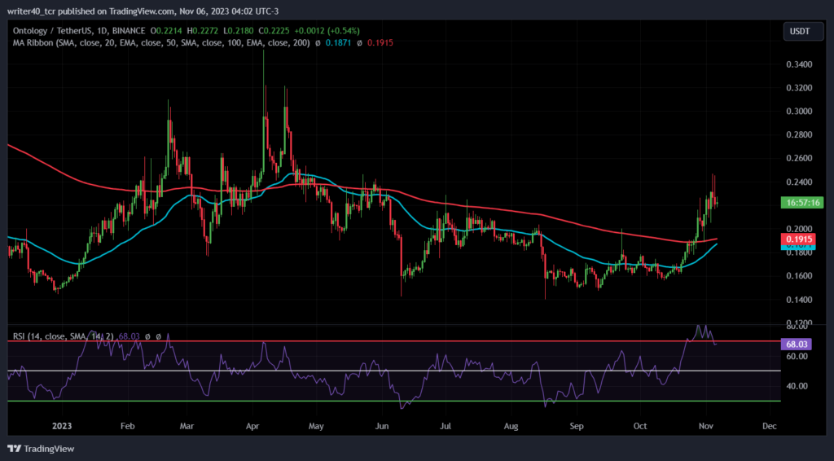834x461 pixels.
Task: Click the Jul label on the time axis
Action: [x=446, y=426]
